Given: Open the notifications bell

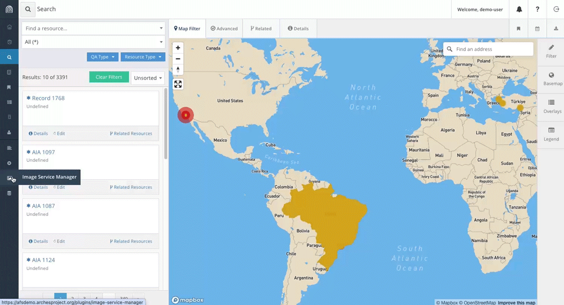Looking at the screenshot, I should tap(519, 10).
